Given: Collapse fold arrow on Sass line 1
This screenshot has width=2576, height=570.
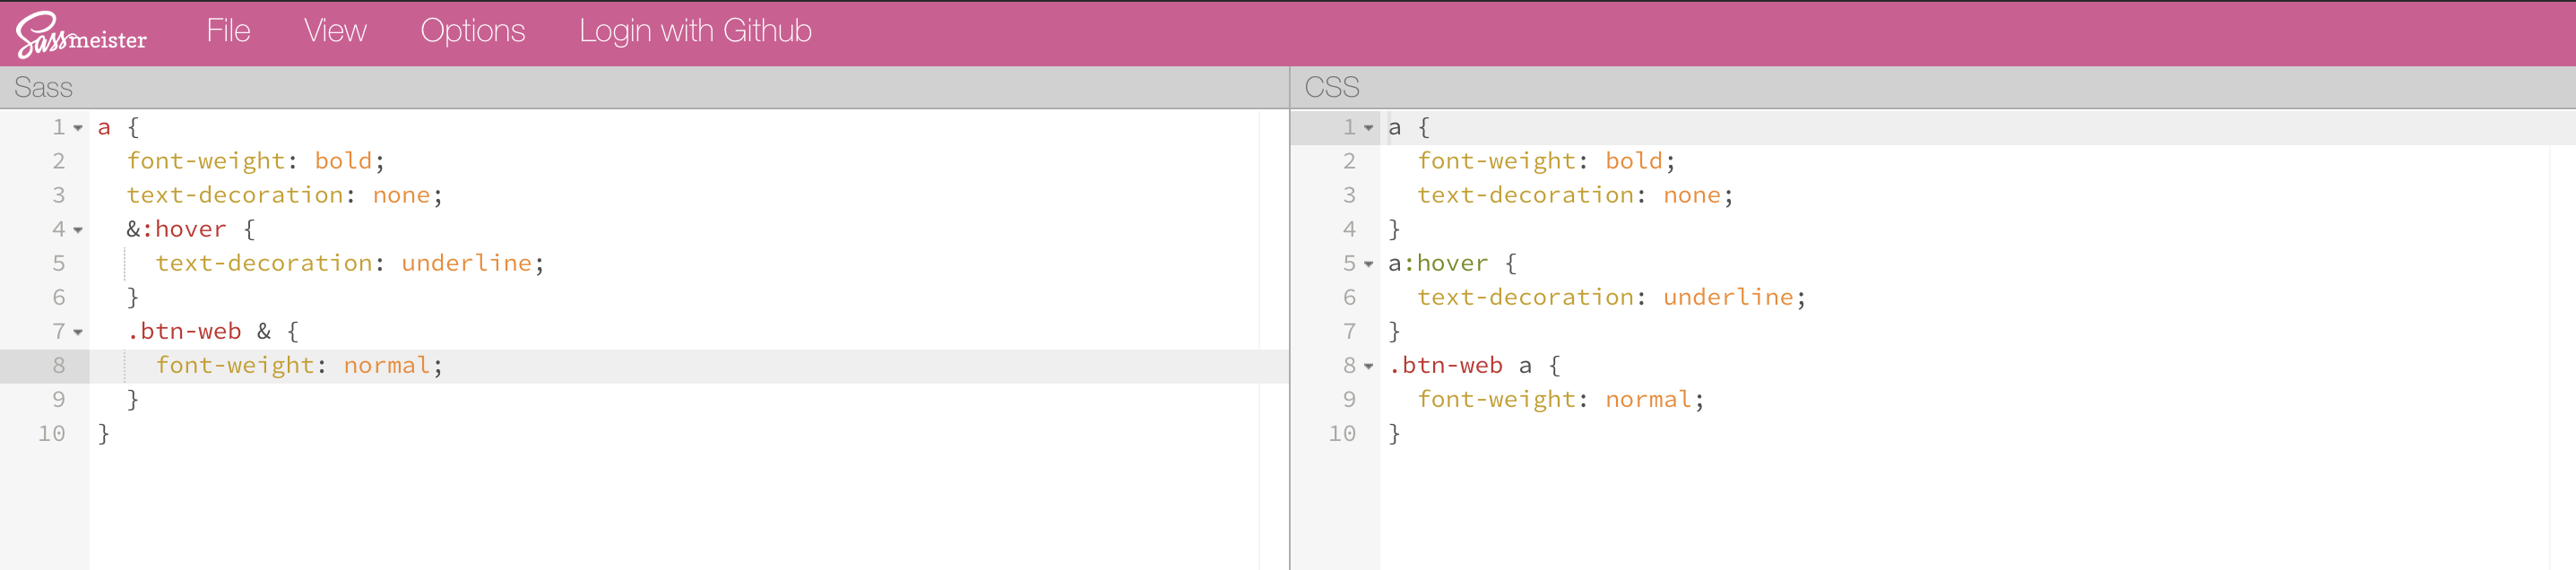Looking at the screenshot, I should [x=78, y=128].
